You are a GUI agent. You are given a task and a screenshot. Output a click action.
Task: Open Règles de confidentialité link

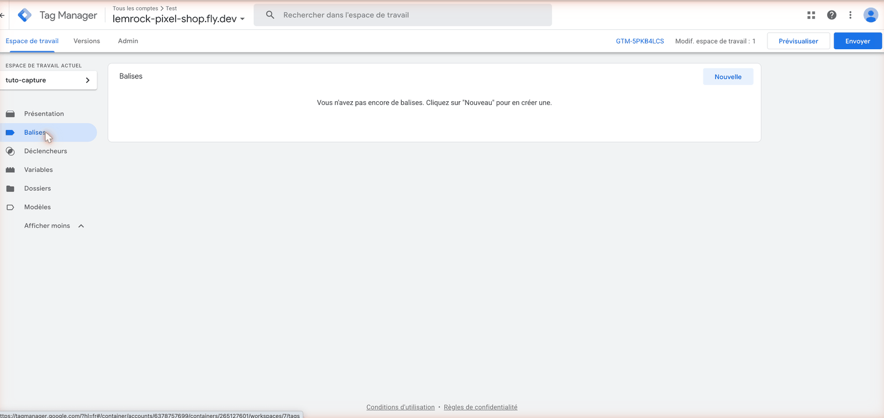481,407
